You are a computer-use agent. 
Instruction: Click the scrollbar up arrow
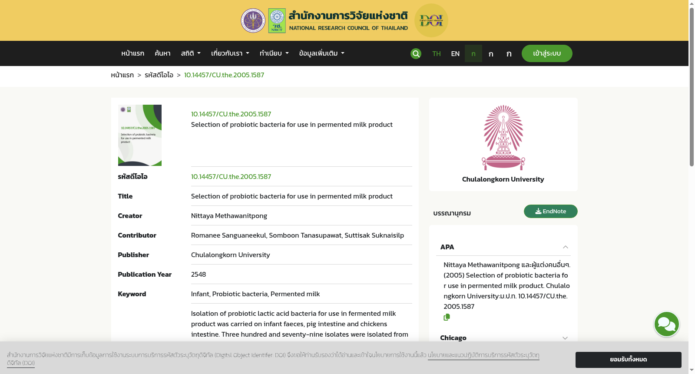coord(692,3)
